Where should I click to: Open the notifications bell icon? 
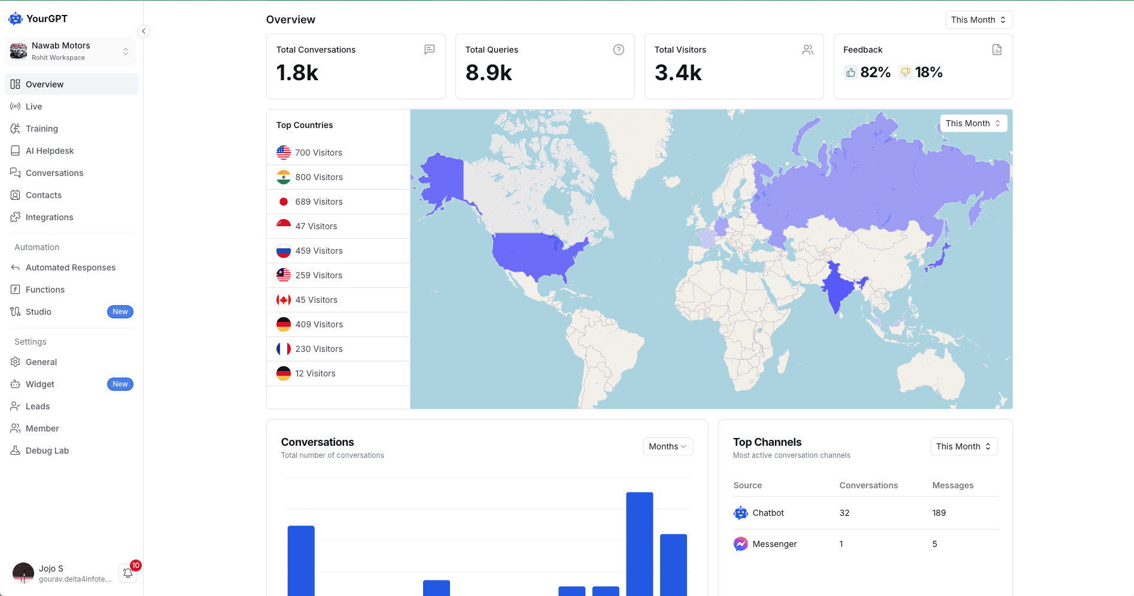pyautogui.click(x=128, y=573)
